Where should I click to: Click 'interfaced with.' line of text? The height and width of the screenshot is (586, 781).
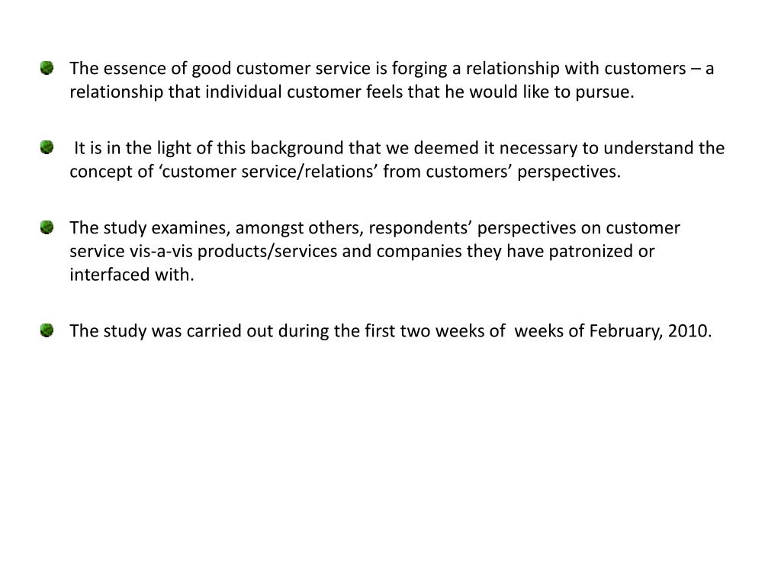pos(132,275)
